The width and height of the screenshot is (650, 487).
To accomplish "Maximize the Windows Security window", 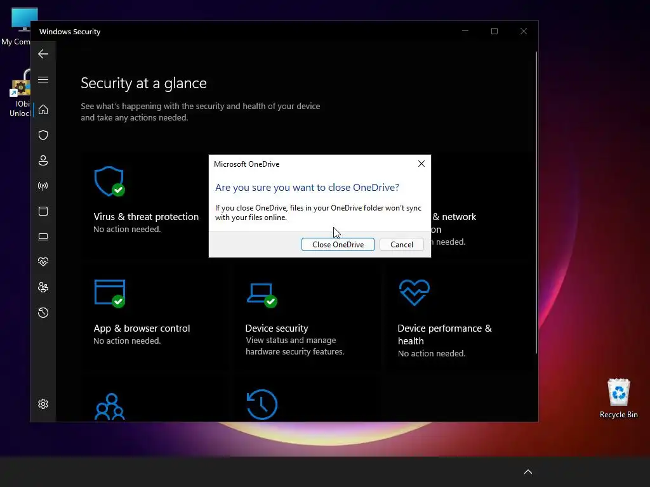I will [494, 31].
